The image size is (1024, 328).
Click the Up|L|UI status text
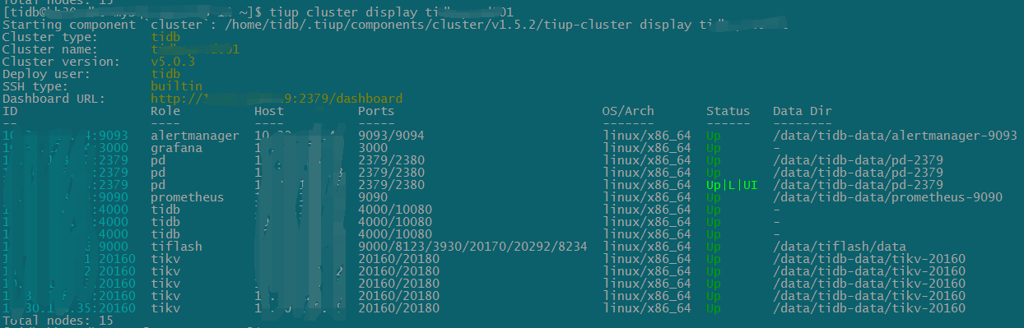coord(732,185)
